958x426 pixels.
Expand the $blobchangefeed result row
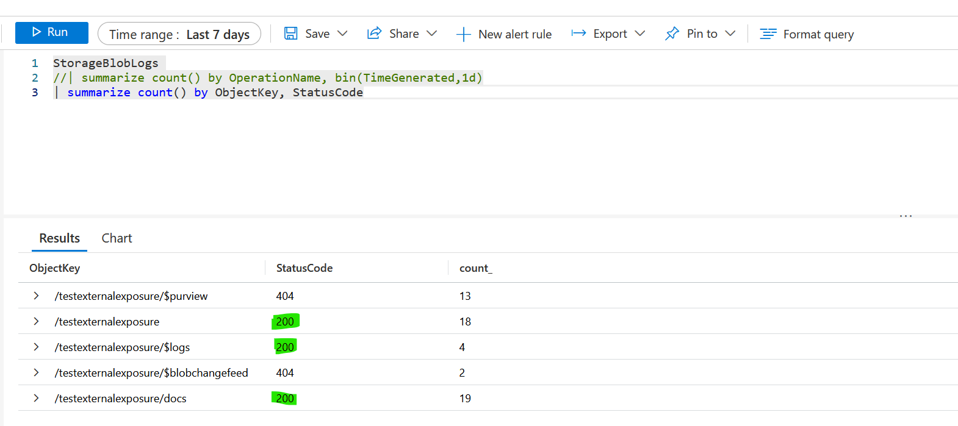click(36, 372)
